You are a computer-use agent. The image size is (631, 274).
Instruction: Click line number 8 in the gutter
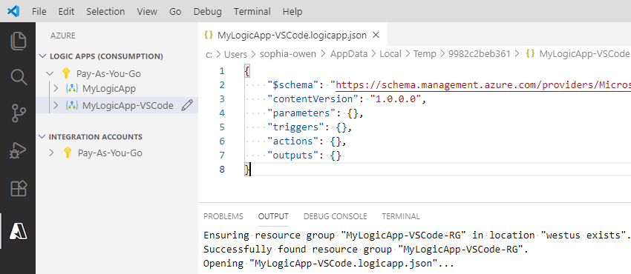tap(222, 170)
